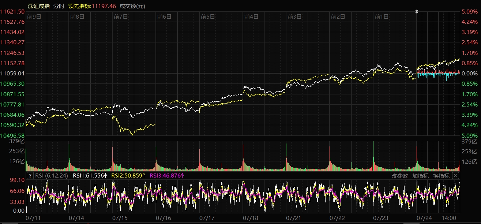Click the 14:00 time label on the axis
The width and height of the screenshot is (481, 224).
pyautogui.click(x=450, y=217)
